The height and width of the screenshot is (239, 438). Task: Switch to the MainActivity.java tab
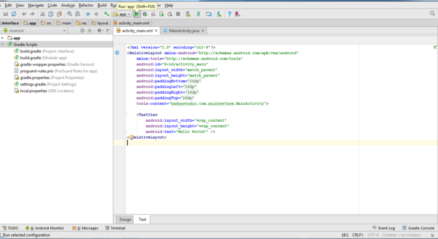(x=184, y=30)
